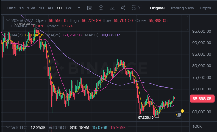Open chart settings list icon
217x132 pixels.
(x=134, y=8)
